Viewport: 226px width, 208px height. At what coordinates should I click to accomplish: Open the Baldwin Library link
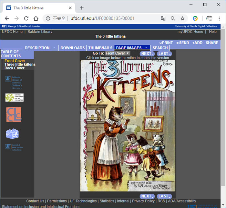(40, 32)
